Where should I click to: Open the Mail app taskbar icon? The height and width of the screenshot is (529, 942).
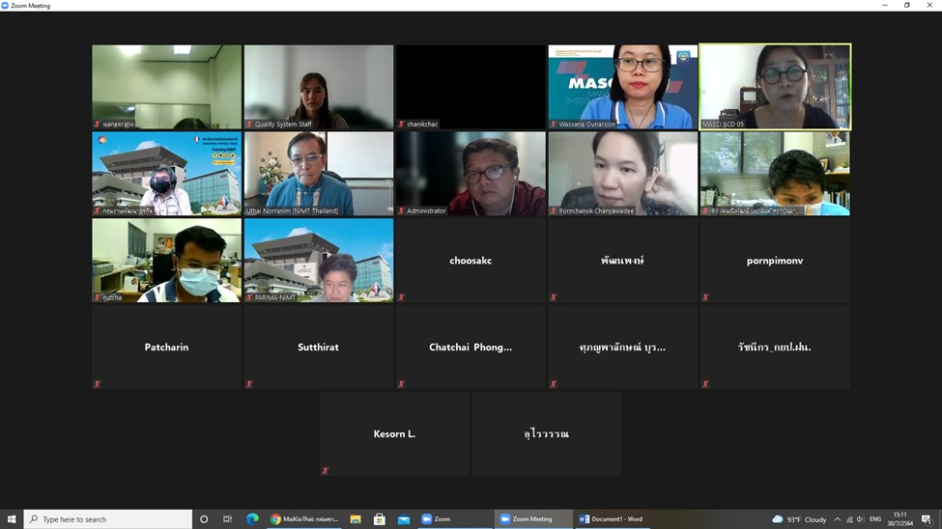[x=404, y=519]
